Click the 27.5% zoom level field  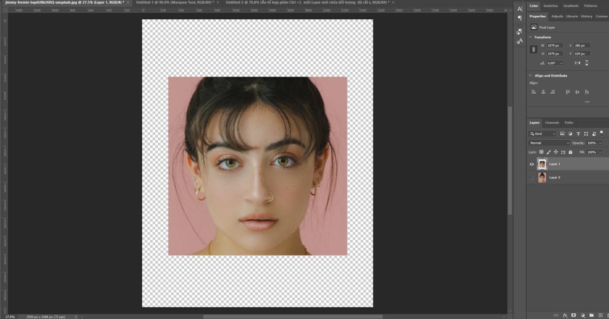pyautogui.click(x=11, y=316)
